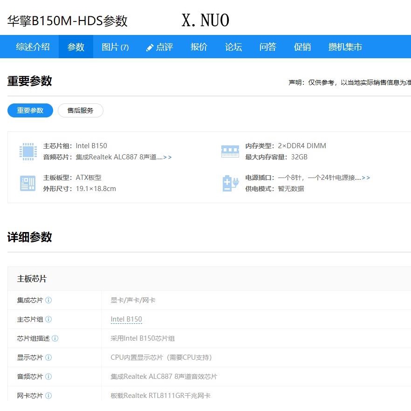Click the info icon next to 网卡芯片
Image resolution: width=411 pixels, height=411 pixels.
[x=48, y=396]
